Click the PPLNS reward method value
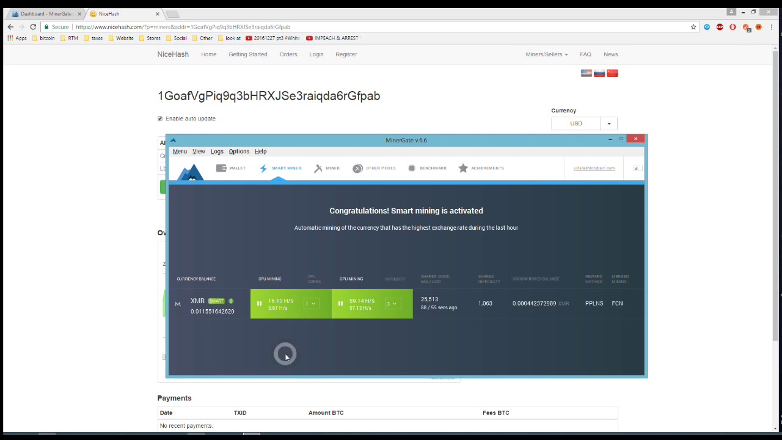Viewport: 782px width, 440px height. click(x=594, y=304)
